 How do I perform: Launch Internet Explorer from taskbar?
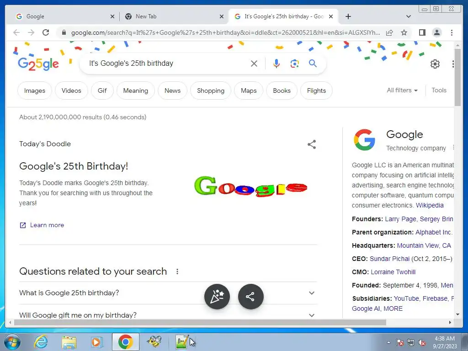coord(41,342)
